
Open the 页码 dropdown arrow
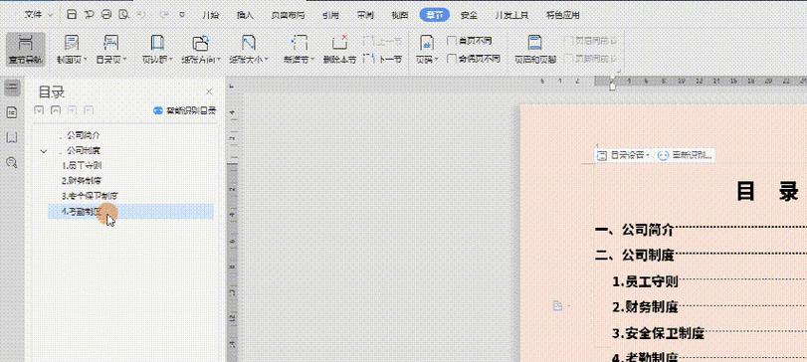pos(437,60)
